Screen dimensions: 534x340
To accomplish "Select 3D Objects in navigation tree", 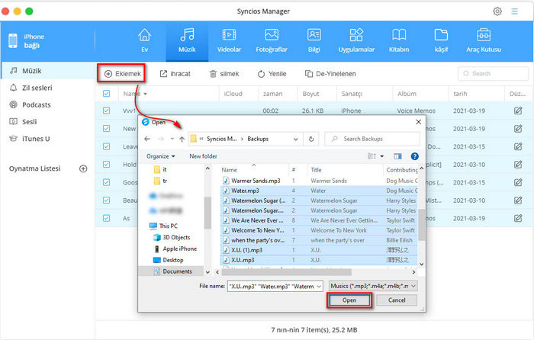I will click(x=172, y=237).
